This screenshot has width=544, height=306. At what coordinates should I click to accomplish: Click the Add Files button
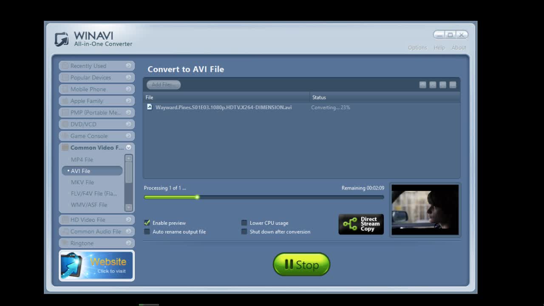click(x=164, y=85)
